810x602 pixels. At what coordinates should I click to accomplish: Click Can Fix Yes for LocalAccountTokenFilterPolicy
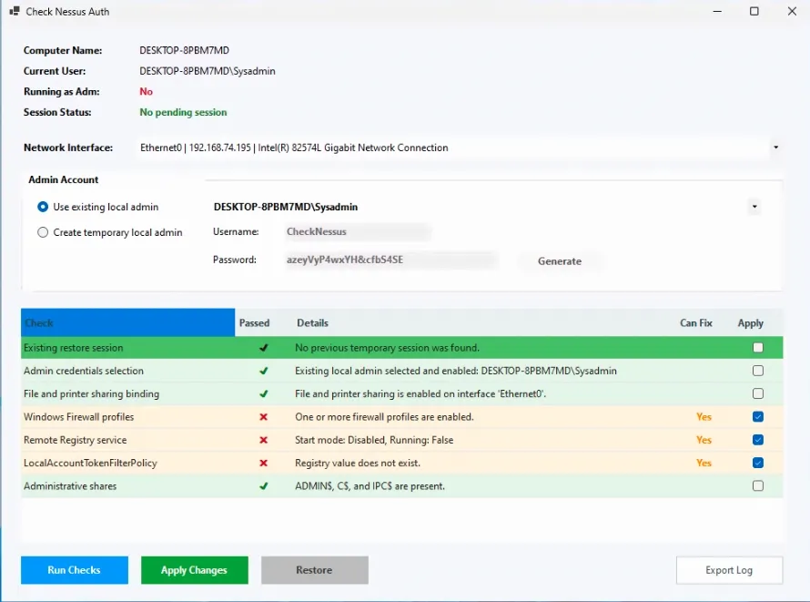coord(704,463)
